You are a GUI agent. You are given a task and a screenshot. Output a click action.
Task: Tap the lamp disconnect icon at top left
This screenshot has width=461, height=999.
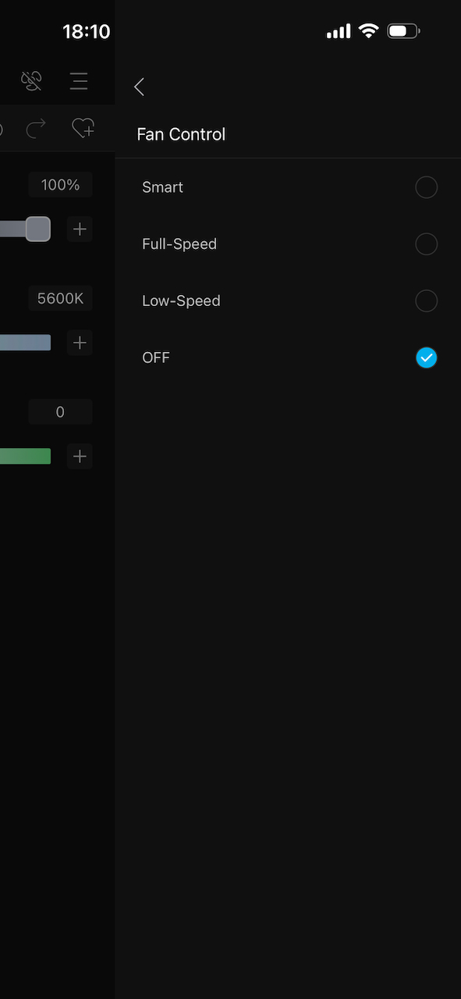(31, 81)
